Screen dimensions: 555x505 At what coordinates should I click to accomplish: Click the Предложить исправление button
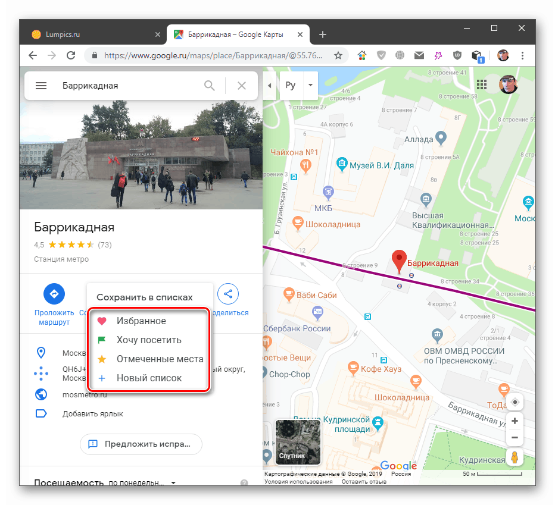(x=141, y=444)
